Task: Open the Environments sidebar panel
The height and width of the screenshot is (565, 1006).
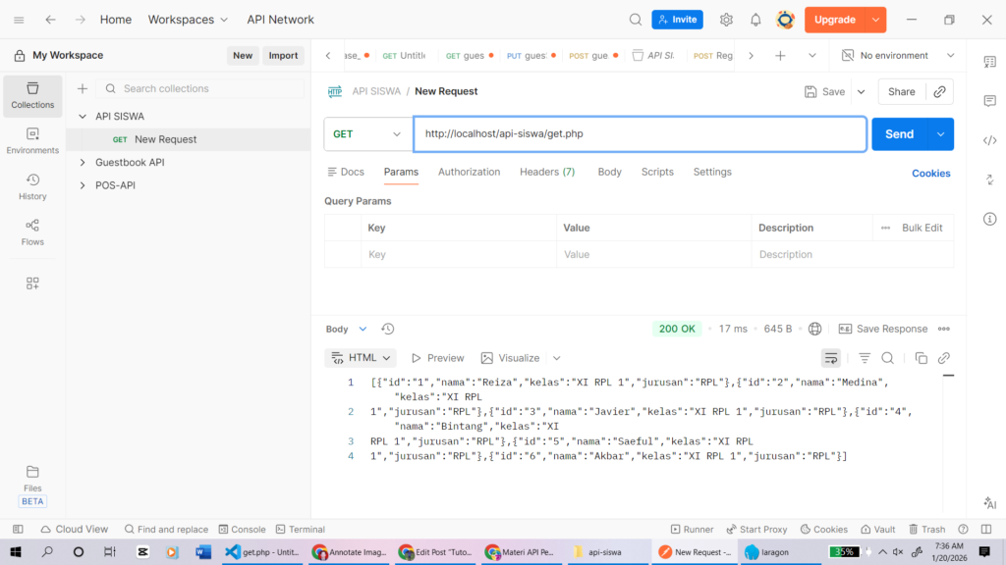Action: point(32,140)
